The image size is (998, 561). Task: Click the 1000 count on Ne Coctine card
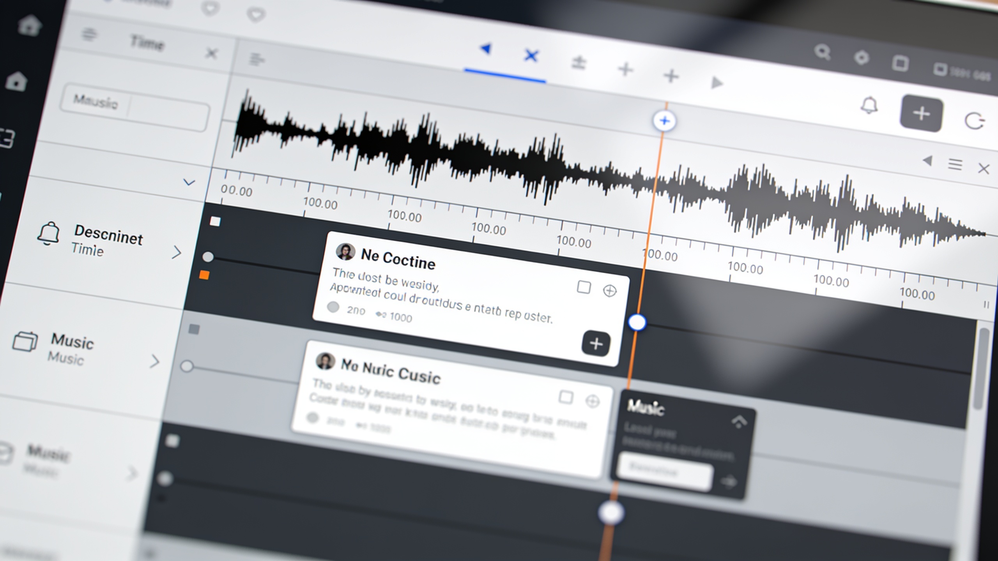click(x=401, y=317)
